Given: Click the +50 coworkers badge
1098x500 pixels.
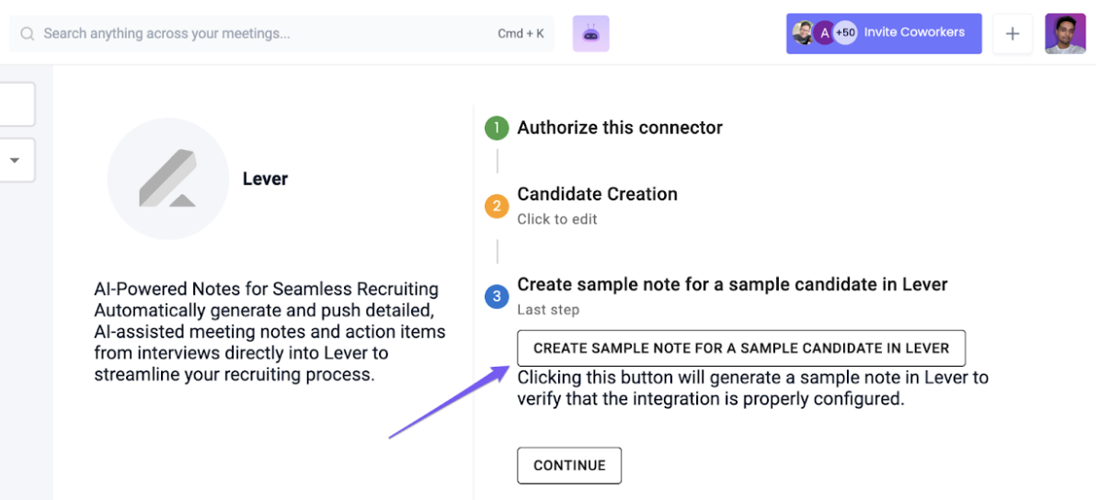Looking at the screenshot, I should click(x=845, y=33).
